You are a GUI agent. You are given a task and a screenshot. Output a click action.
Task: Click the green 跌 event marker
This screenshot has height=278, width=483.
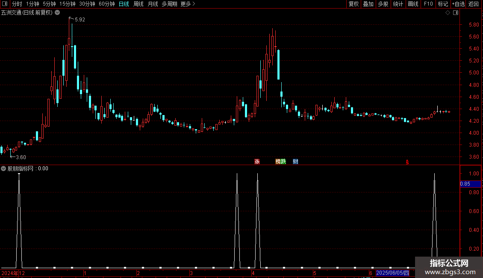283,162
